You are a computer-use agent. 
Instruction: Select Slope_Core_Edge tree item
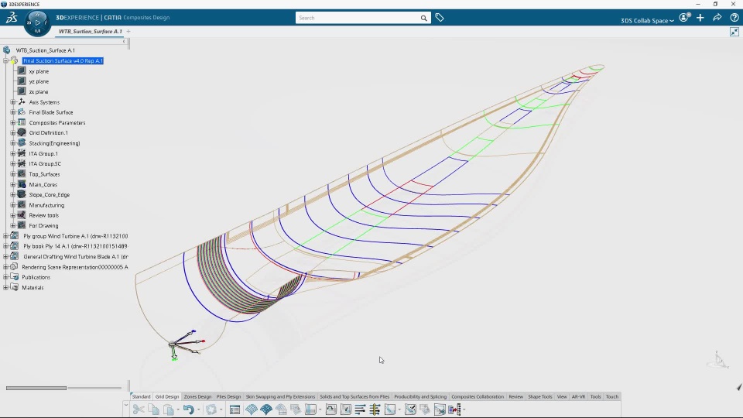tap(50, 195)
